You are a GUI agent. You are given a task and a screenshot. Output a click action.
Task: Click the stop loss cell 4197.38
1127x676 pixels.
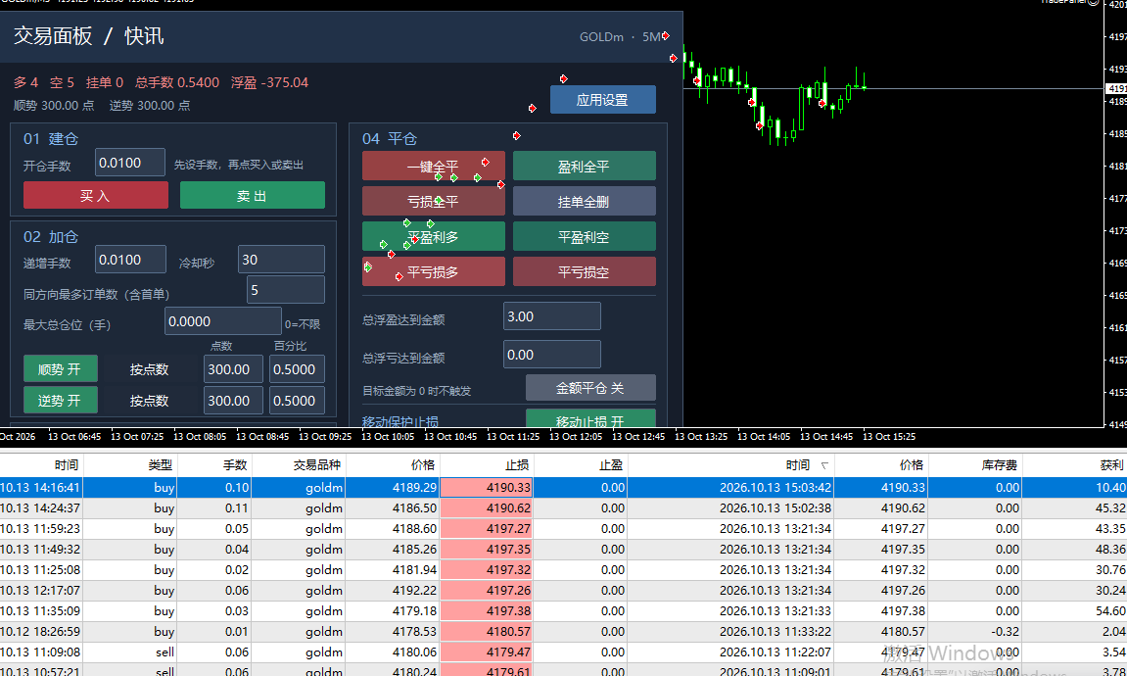pos(487,610)
